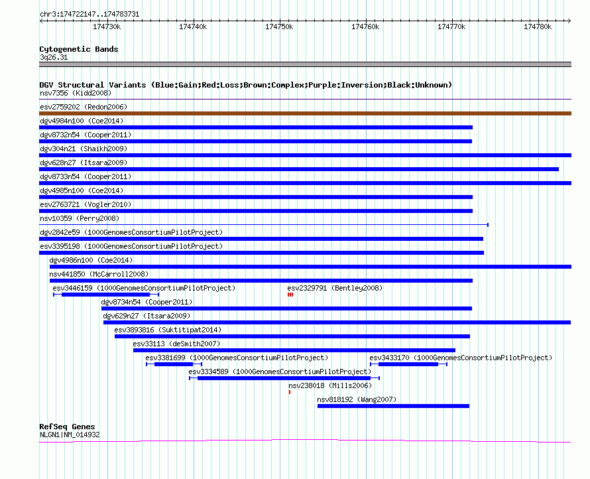Select the blue esv3334589 gain bar
The image size is (590, 479).
284,378
